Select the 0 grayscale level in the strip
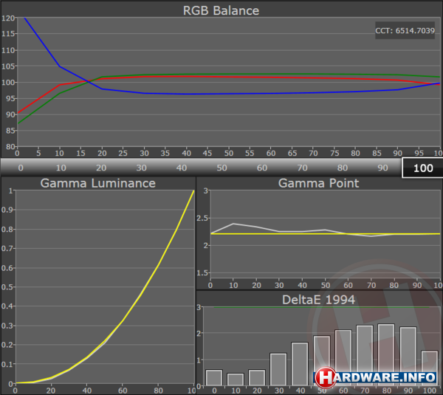Viewport: 443px width, 395px height. tap(21, 168)
